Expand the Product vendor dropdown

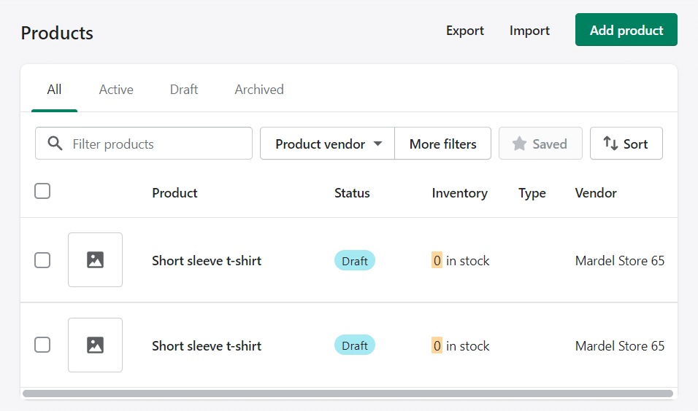(x=328, y=144)
